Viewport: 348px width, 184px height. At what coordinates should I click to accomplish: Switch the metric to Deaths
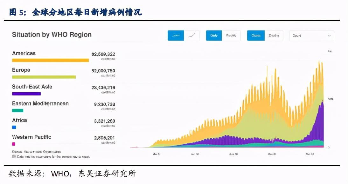(274, 36)
